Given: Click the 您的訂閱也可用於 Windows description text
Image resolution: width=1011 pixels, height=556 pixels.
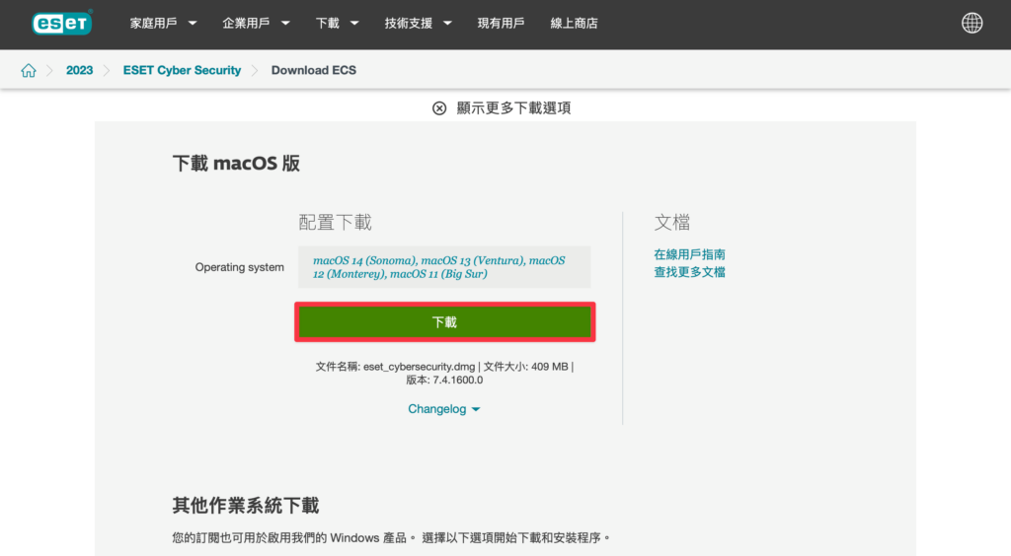Looking at the screenshot, I should 391,537.
